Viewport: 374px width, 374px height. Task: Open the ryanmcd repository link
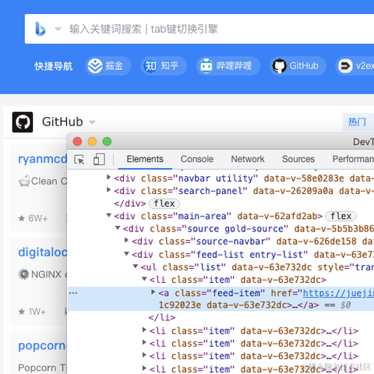(43, 159)
